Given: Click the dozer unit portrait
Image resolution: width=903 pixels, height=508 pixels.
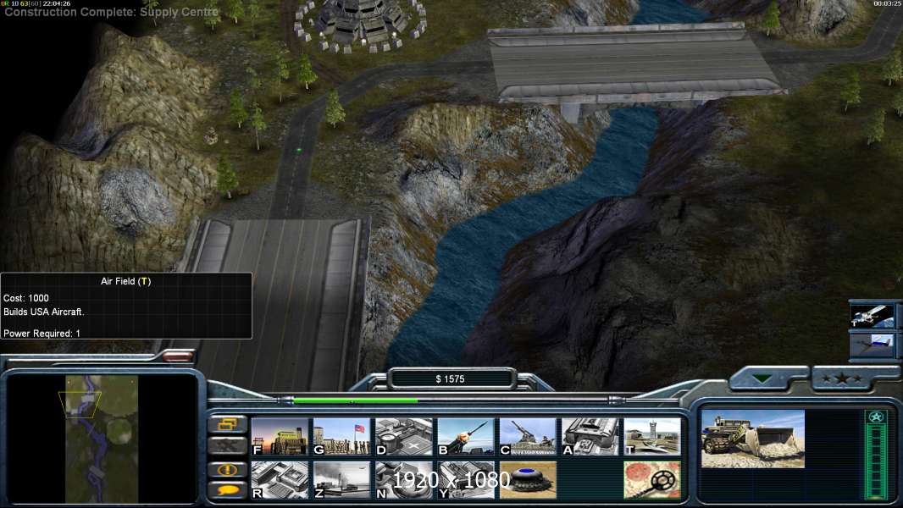Looking at the screenshot, I should (753, 439).
